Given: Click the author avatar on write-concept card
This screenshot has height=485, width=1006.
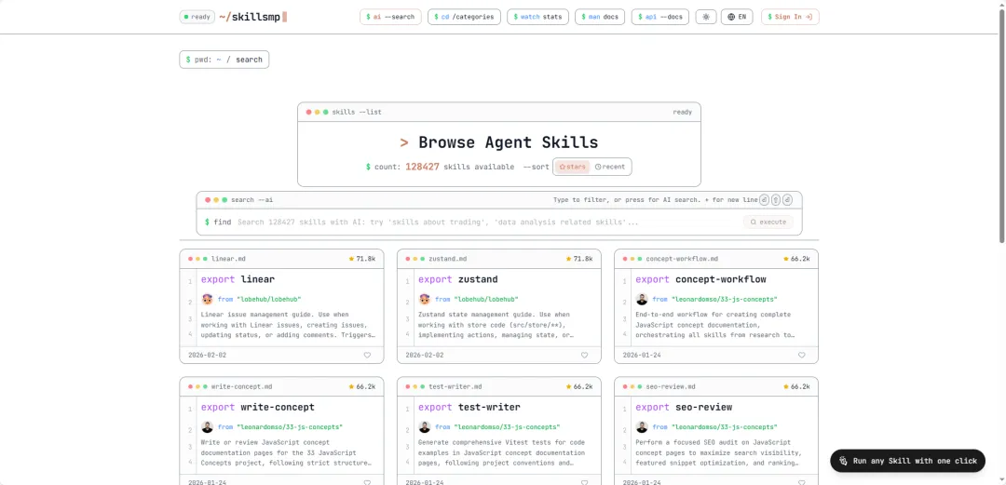Looking at the screenshot, I should pos(207,427).
